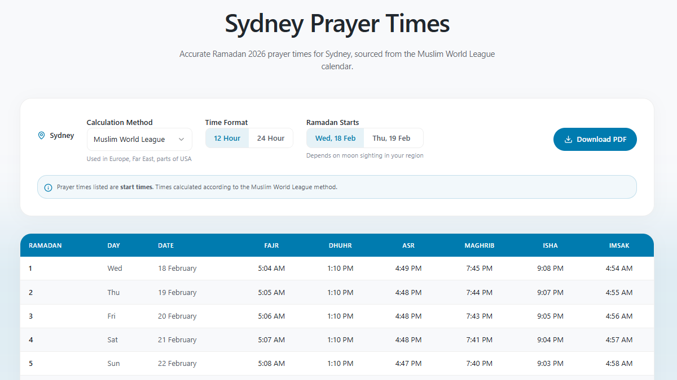
Task: Click the Ramadan day 2 link
Action: 30,292
